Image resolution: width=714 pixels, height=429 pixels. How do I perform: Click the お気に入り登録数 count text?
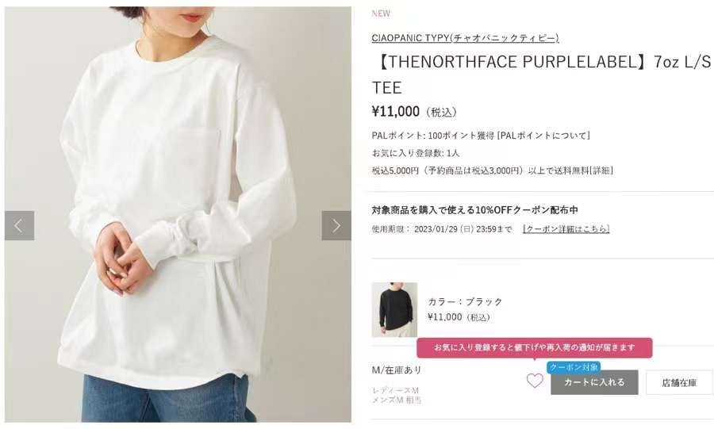coord(415,153)
